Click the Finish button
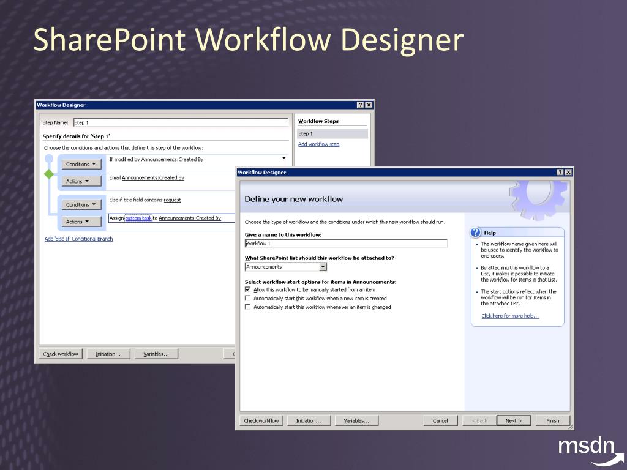Screen dimensions: 627x470 coord(553,421)
